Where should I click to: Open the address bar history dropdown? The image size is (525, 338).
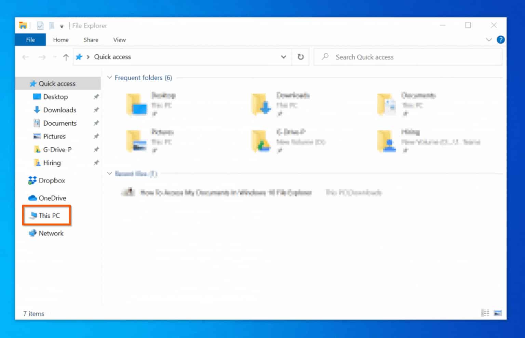[283, 57]
